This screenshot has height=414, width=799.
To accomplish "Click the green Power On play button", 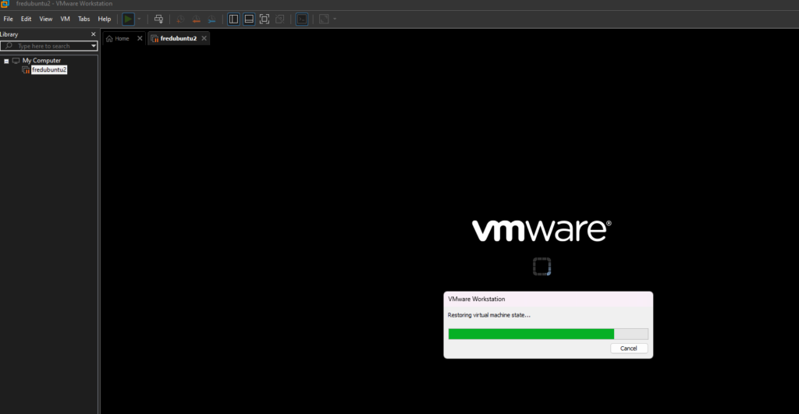I will tap(128, 19).
